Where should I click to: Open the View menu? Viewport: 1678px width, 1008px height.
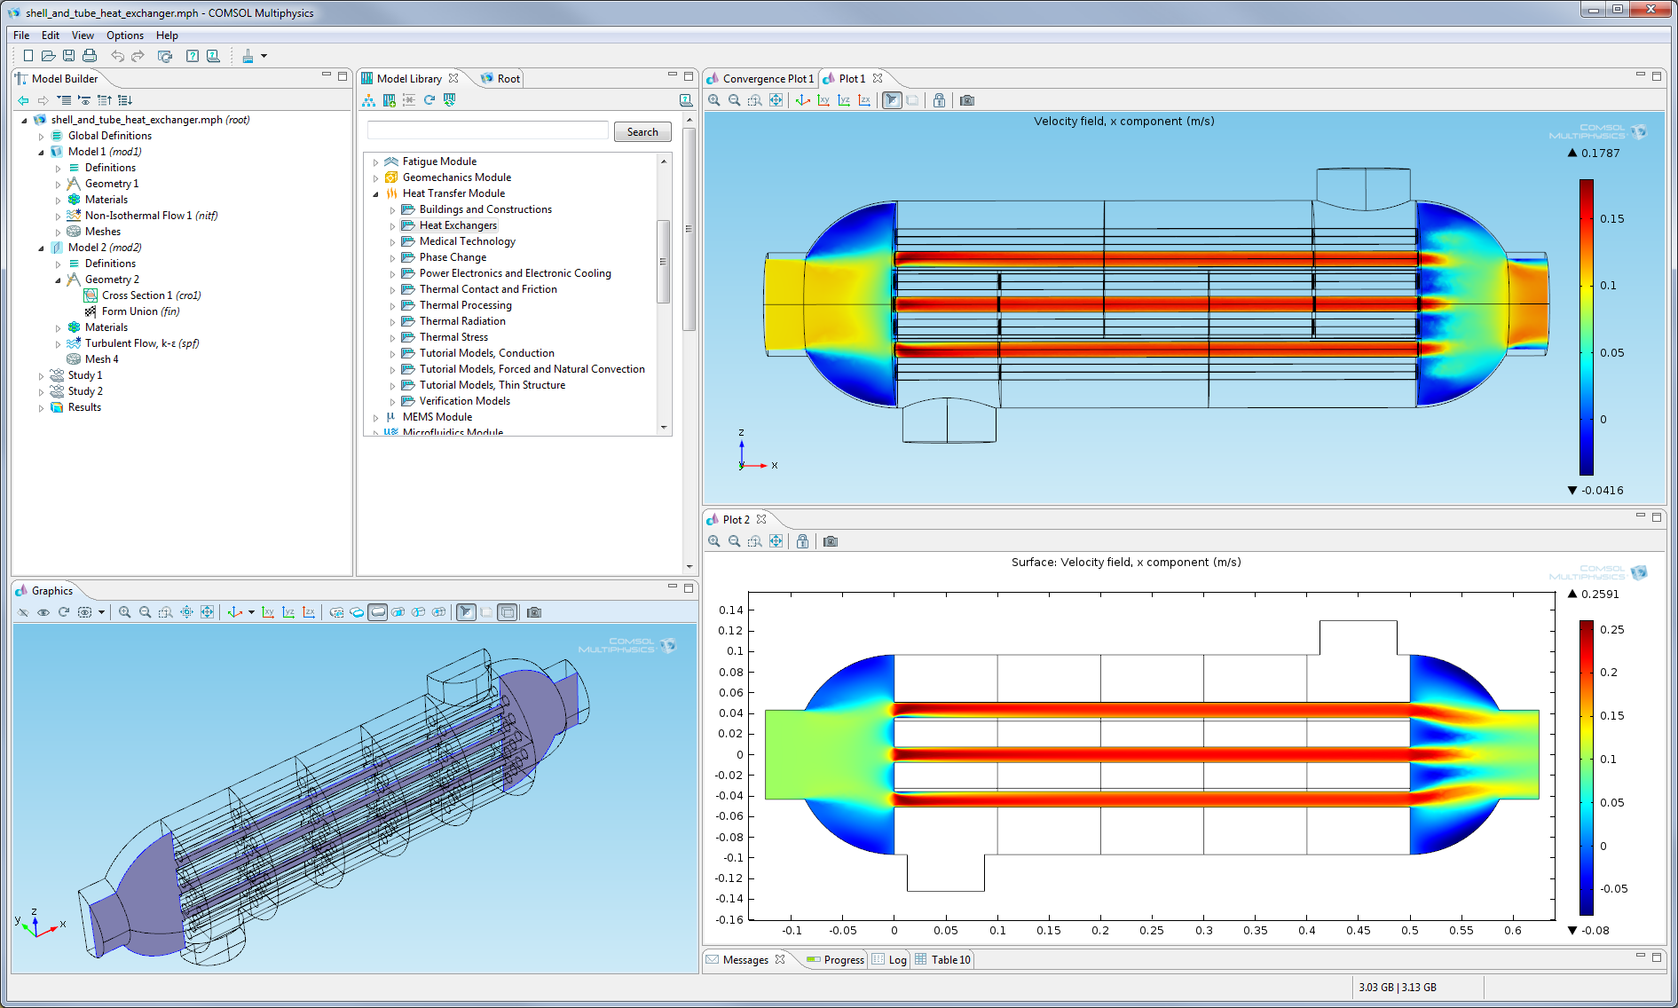coord(83,35)
